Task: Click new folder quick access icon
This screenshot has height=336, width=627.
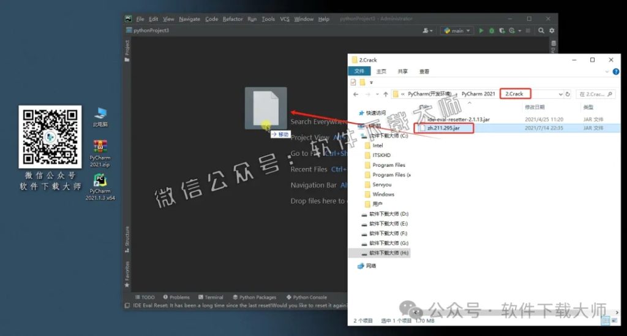Action: coord(362,82)
